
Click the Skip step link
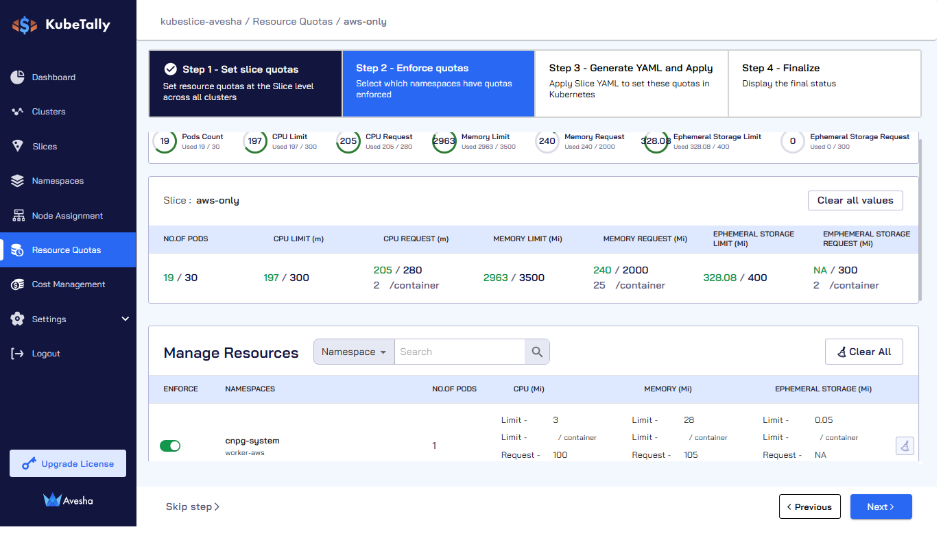pos(193,507)
